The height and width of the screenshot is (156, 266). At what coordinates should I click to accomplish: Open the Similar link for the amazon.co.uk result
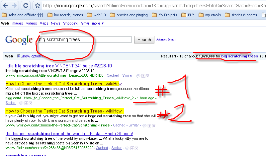[128, 75]
